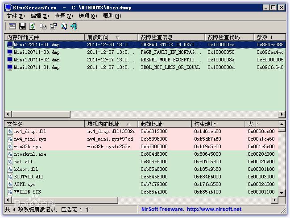Click the Exit door toolbar icon
This screenshot has width=290, height=218.
74,26
